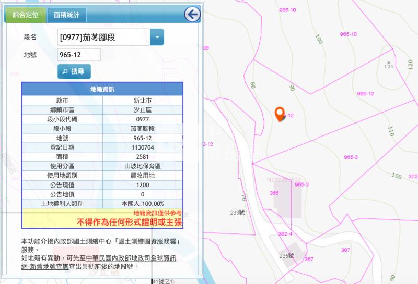Viewport: 418px width, 284px height.
Task: Focus the 地號 input field containing 965-12
Action: [x=78, y=55]
